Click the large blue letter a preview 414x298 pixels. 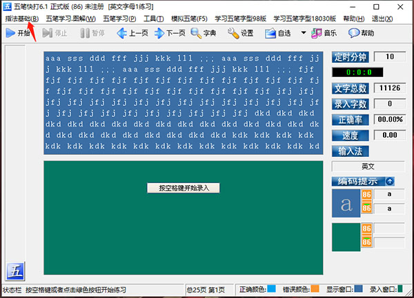pyautogui.click(x=346, y=203)
